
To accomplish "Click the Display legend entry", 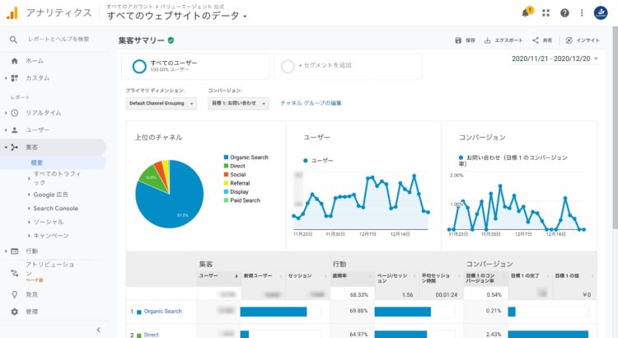I will pyautogui.click(x=236, y=192).
